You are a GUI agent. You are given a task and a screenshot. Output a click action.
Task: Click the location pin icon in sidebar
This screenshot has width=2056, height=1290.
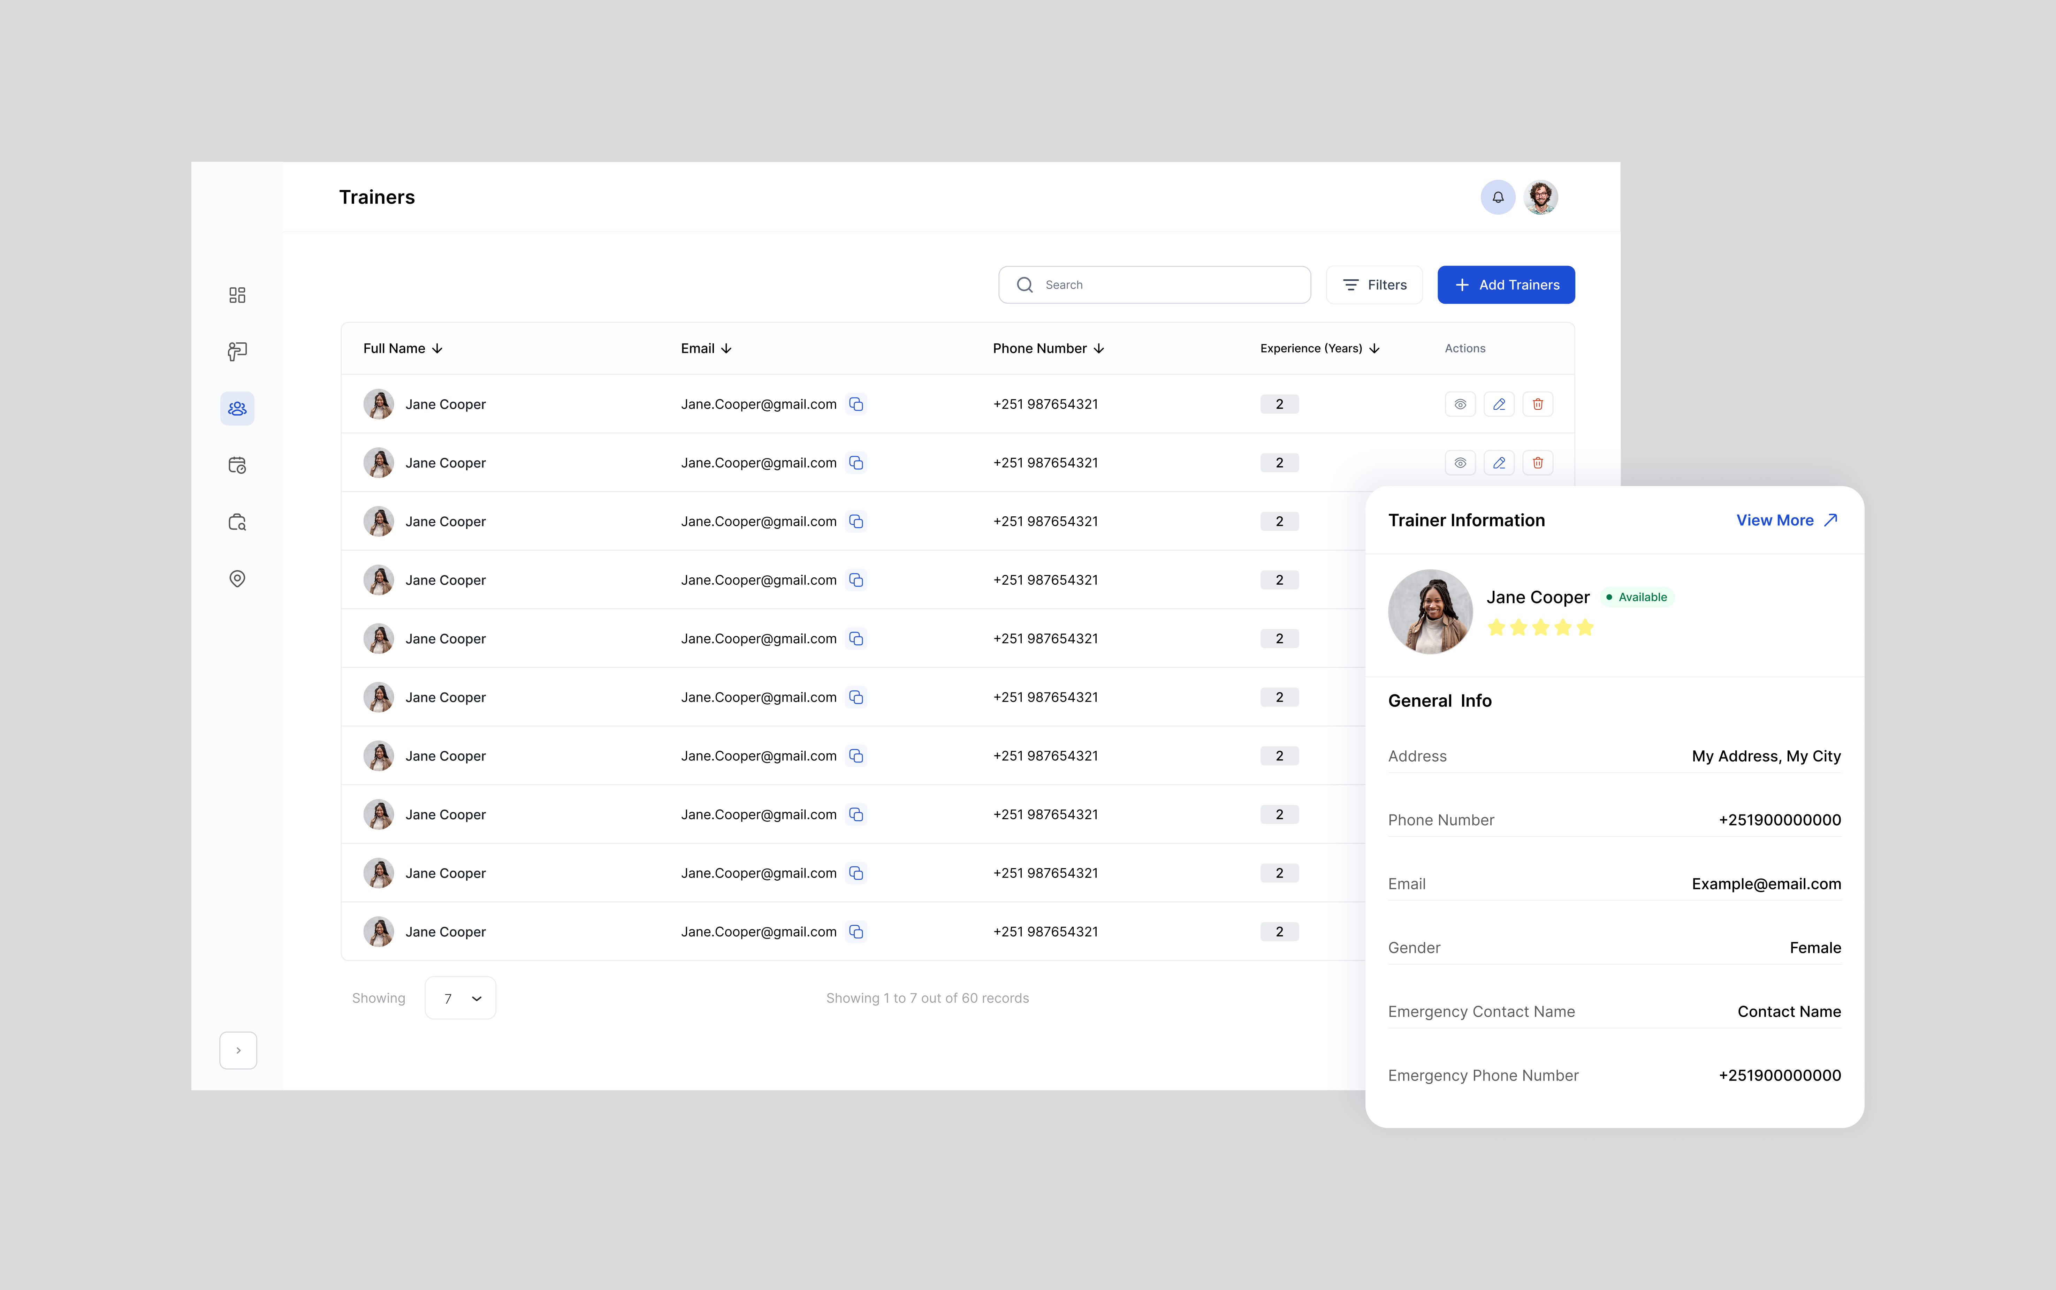pos(237,578)
